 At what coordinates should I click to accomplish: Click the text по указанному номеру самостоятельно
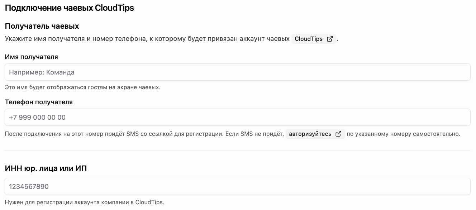pyautogui.click(x=403, y=134)
